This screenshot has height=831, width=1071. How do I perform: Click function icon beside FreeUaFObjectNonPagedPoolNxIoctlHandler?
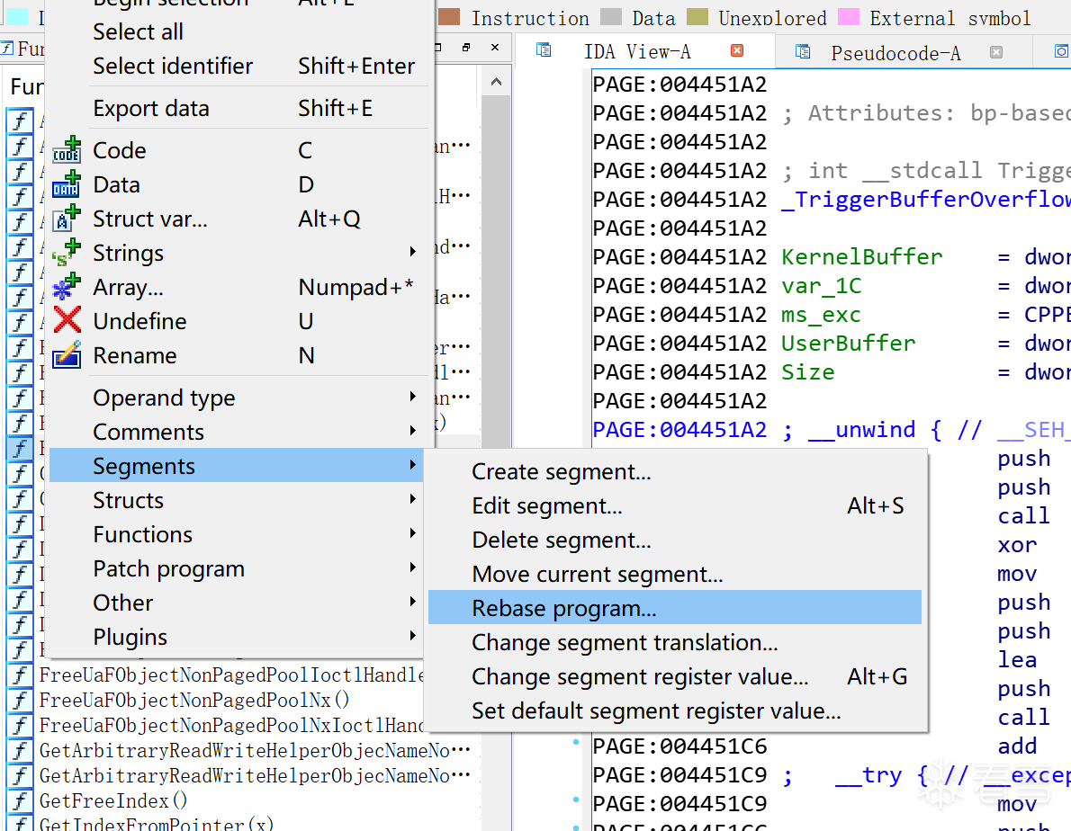[x=20, y=725]
